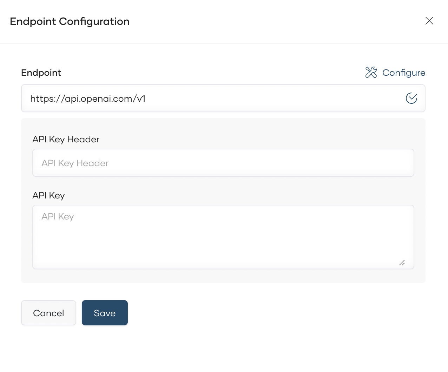Cancel the endpoint configuration changes
Viewport: 448px width, 372px height.
48,312
